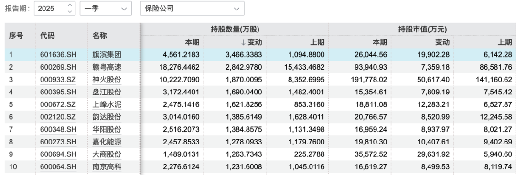
Task: Open stock name 上峰水泥
Action: tap(107, 105)
